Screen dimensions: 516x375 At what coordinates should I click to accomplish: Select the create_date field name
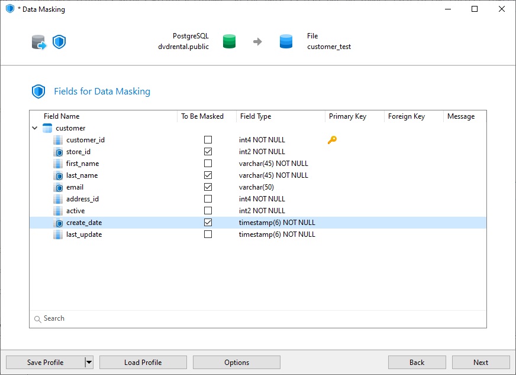click(x=84, y=223)
